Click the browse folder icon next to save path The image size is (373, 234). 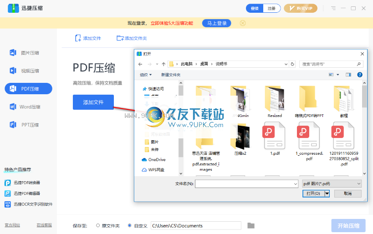251,225
